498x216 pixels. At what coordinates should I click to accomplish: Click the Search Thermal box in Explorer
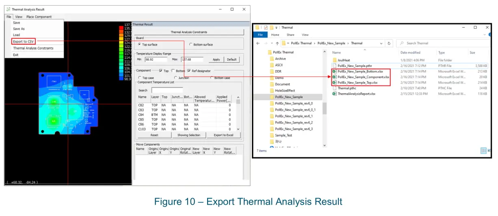click(443, 43)
